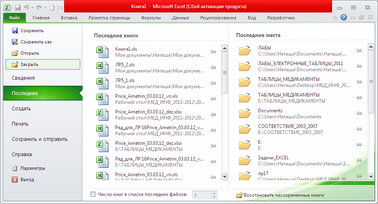Open Сохранить и отправить section
Viewport: 378px width, 204px height.
(x=39, y=139)
